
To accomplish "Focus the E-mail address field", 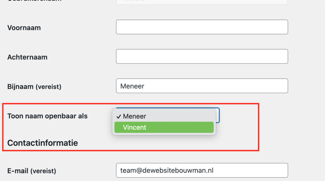I will 202,170.
